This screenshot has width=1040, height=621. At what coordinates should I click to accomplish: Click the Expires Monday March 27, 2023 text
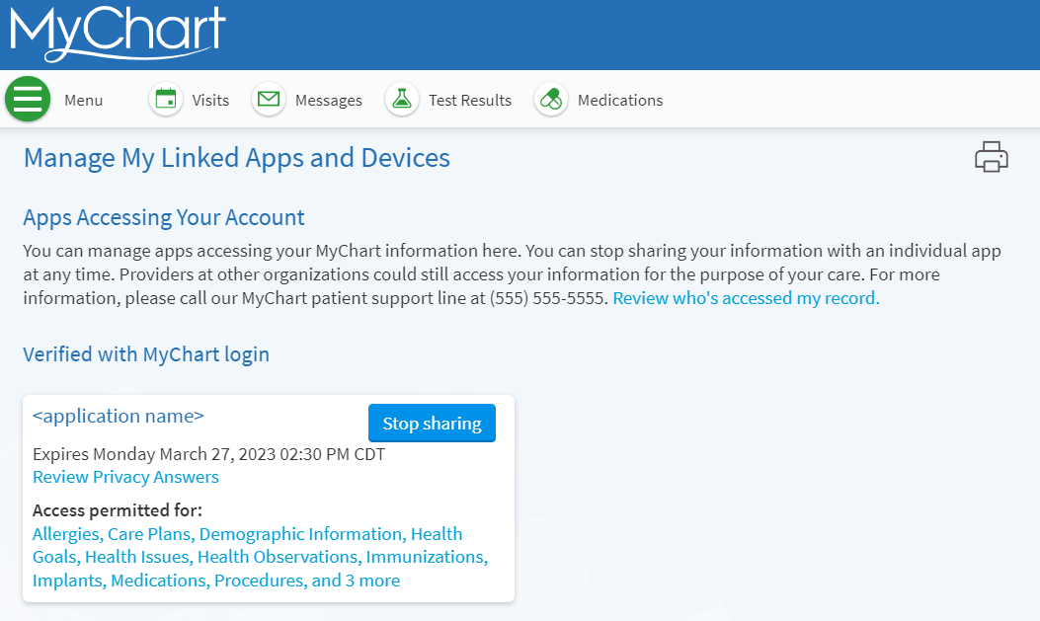coord(209,454)
